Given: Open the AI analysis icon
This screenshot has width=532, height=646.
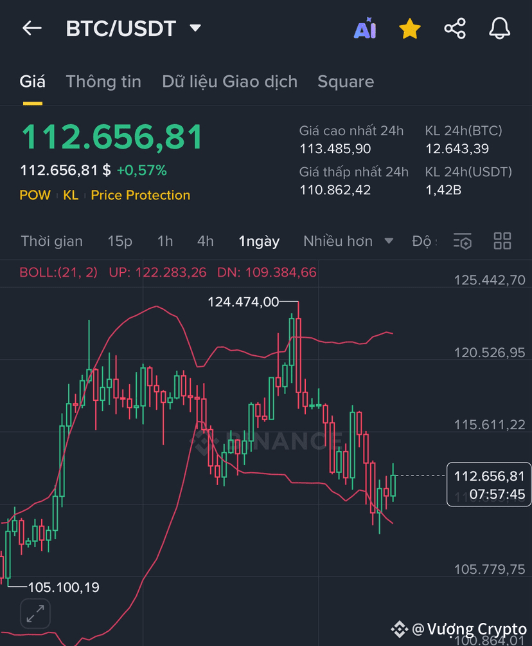Looking at the screenshot, I should tap(365, 28).
